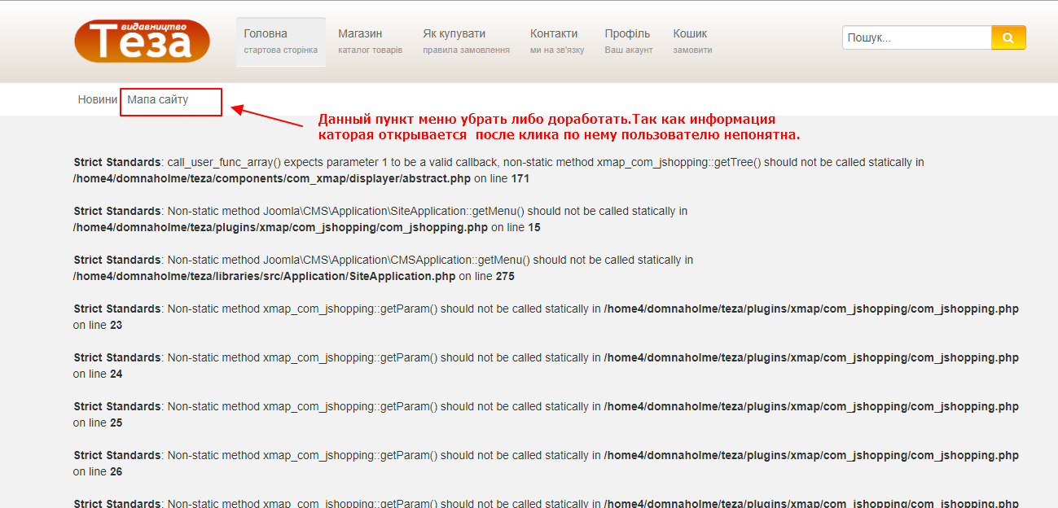The height and width of the screenshot is (508, 1058).
Task: Open the Кошик cart menu item
Action: 693,42
